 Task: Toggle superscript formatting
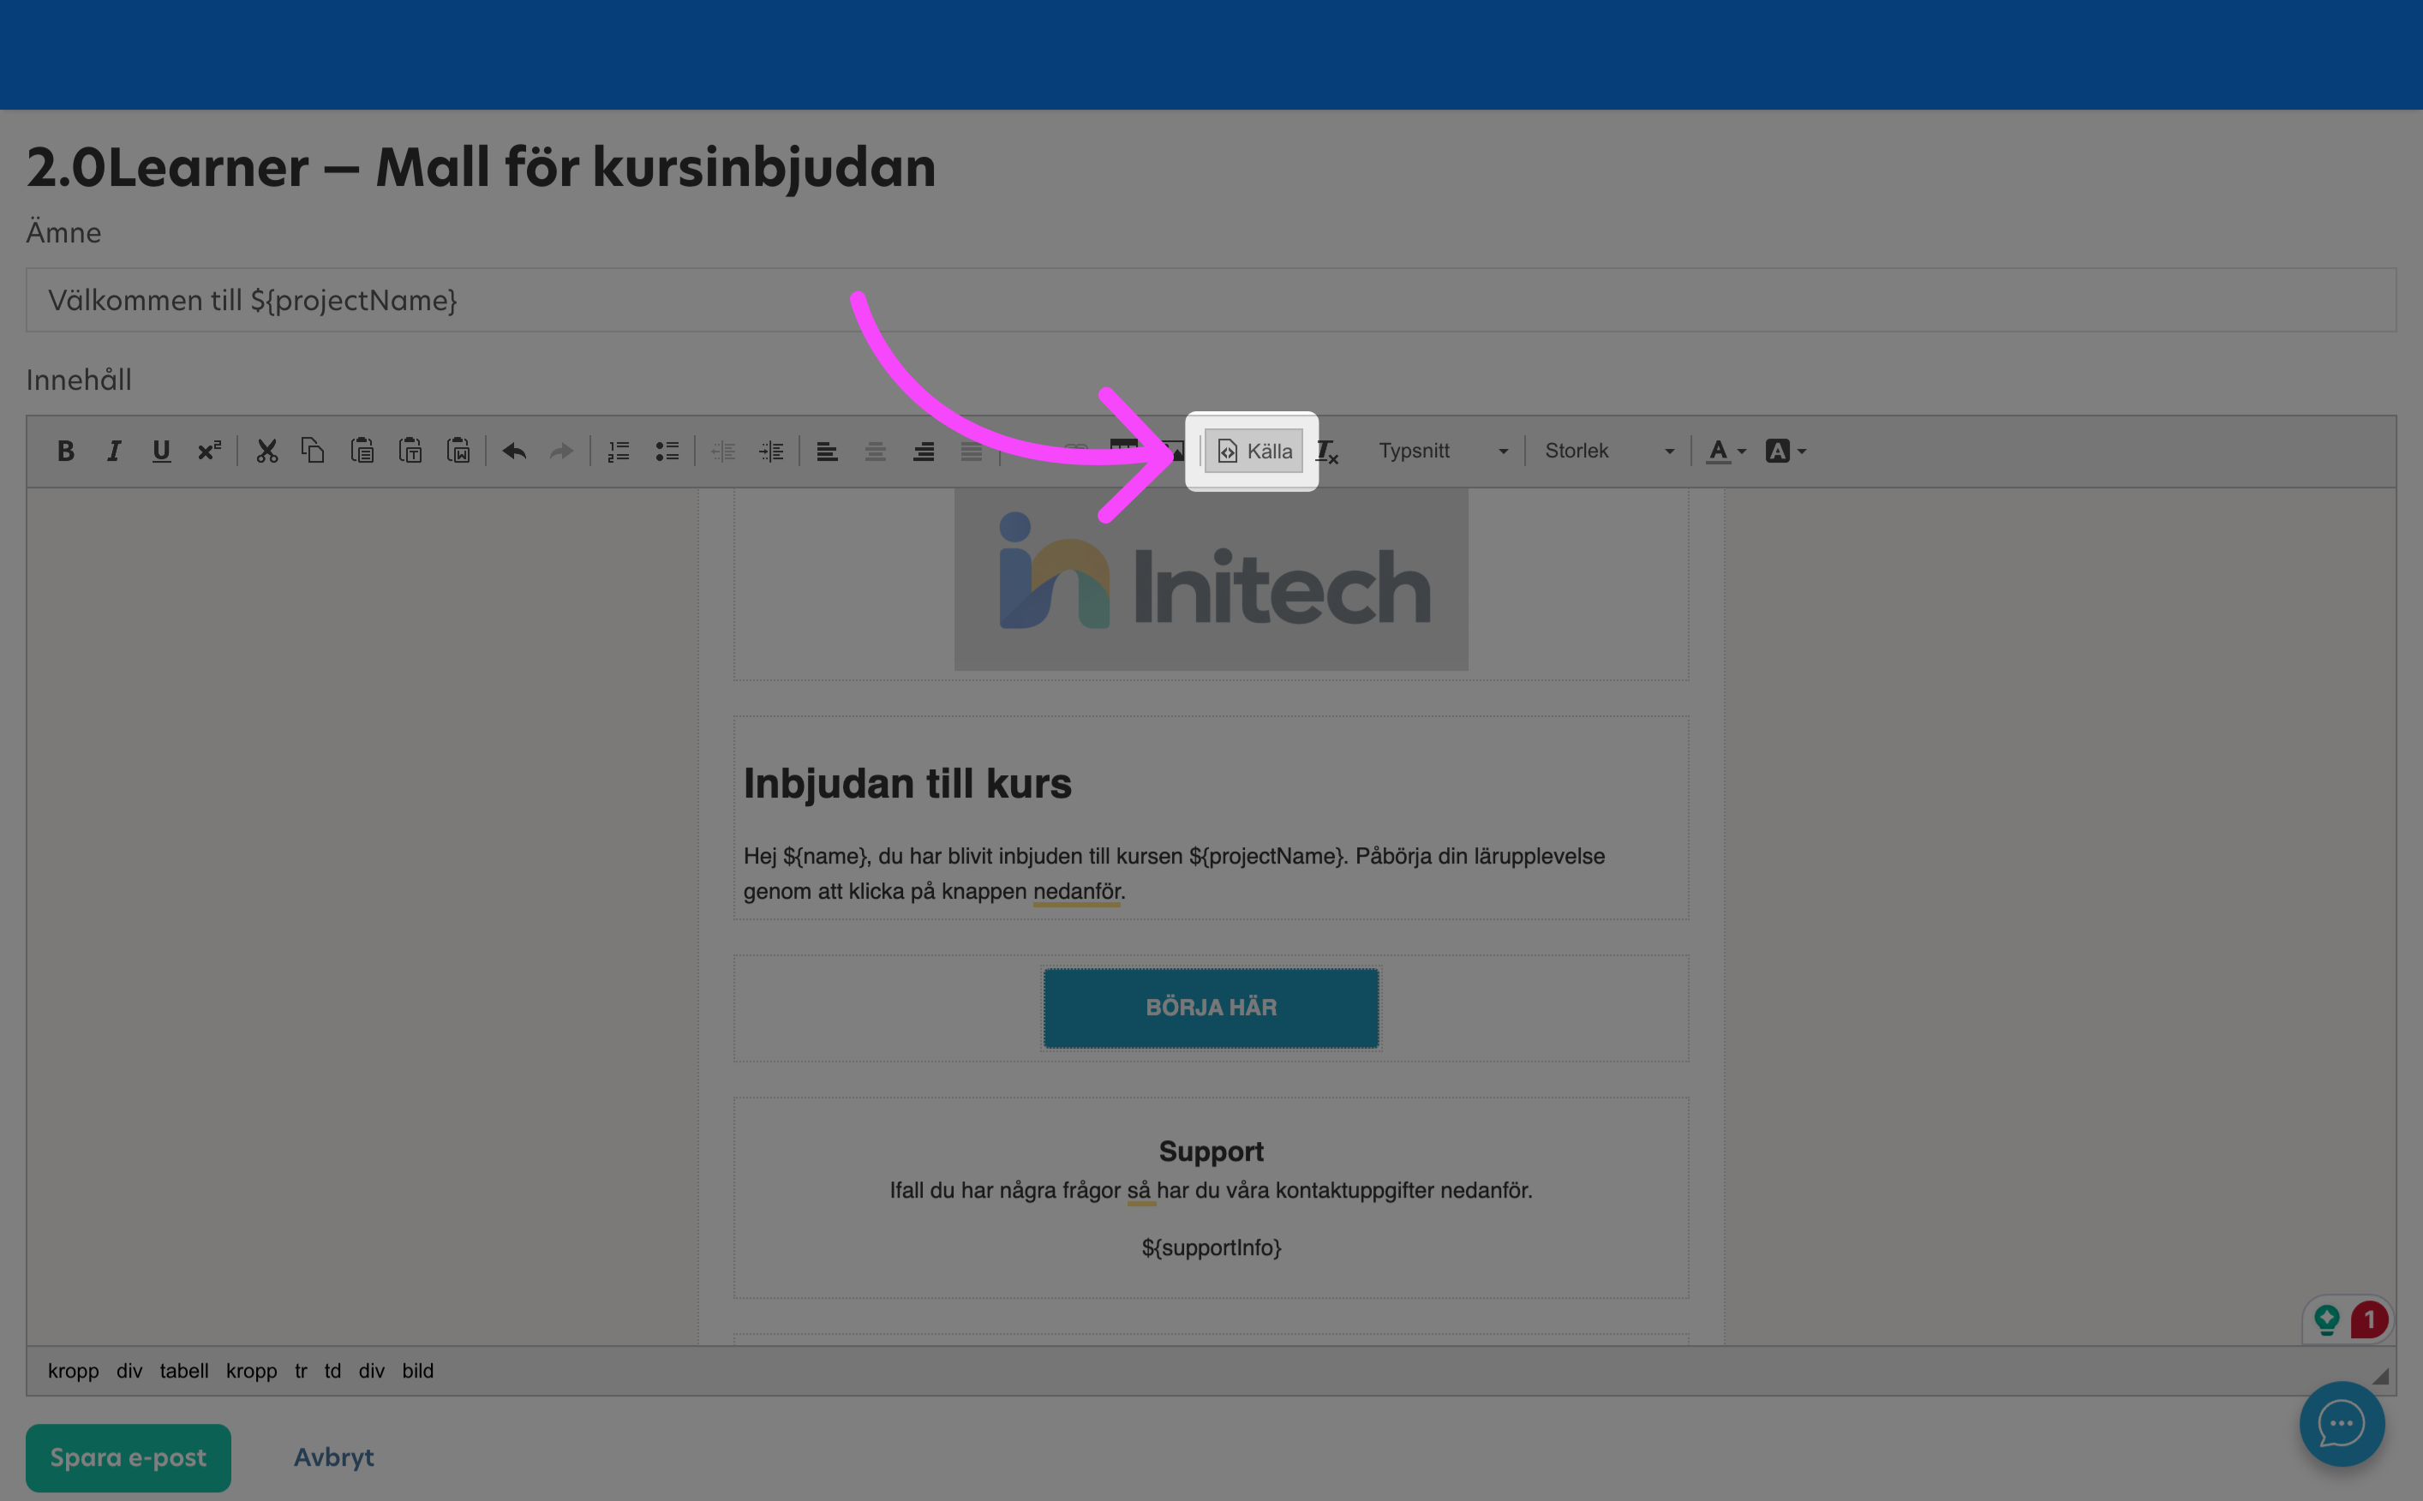coord(208,451)
